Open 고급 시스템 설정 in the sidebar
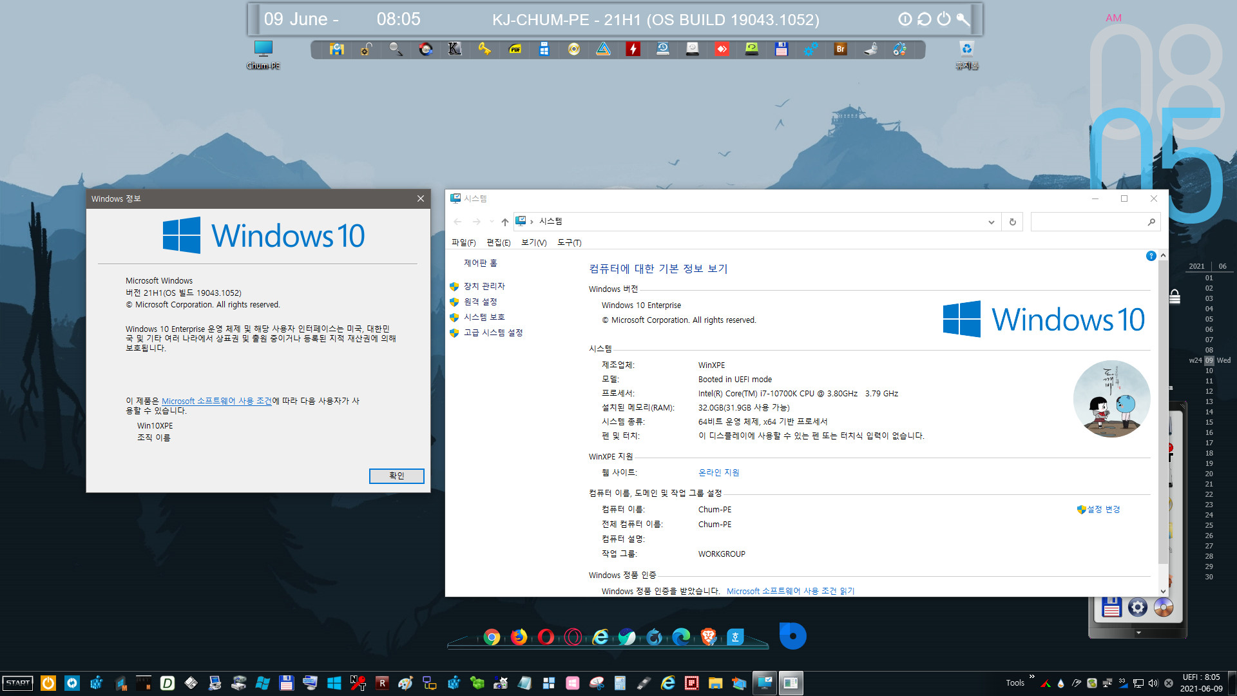This screenshot has height=696, width=1237. pyautogui.click(x=493, y=333)
